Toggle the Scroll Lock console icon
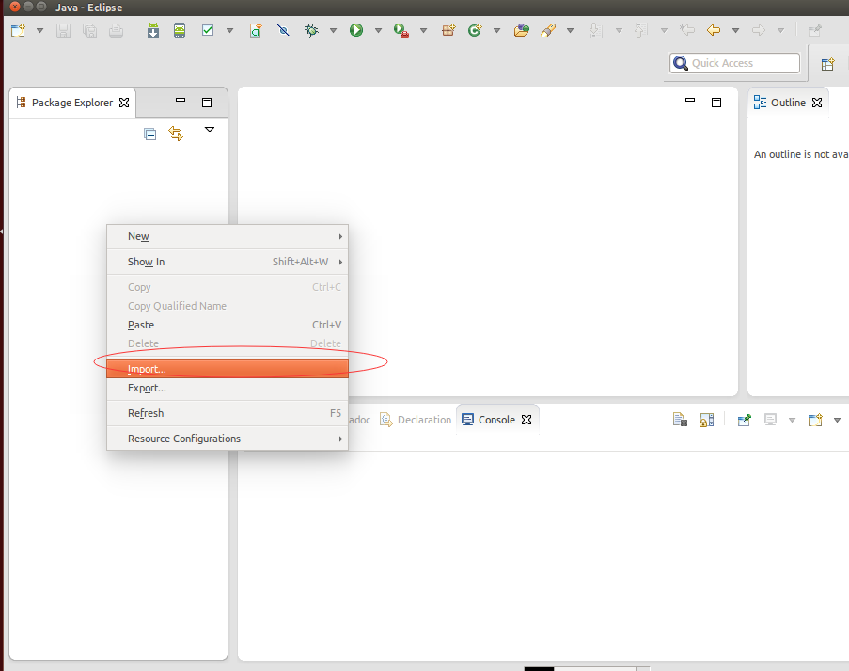Image resolution: width=849 pixels, height=671 pixels. pyautogui.click(x=707, y=420)
